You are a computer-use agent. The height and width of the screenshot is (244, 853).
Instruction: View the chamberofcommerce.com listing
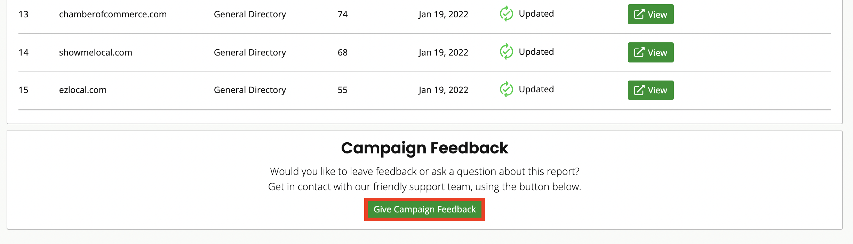(651, 14)
